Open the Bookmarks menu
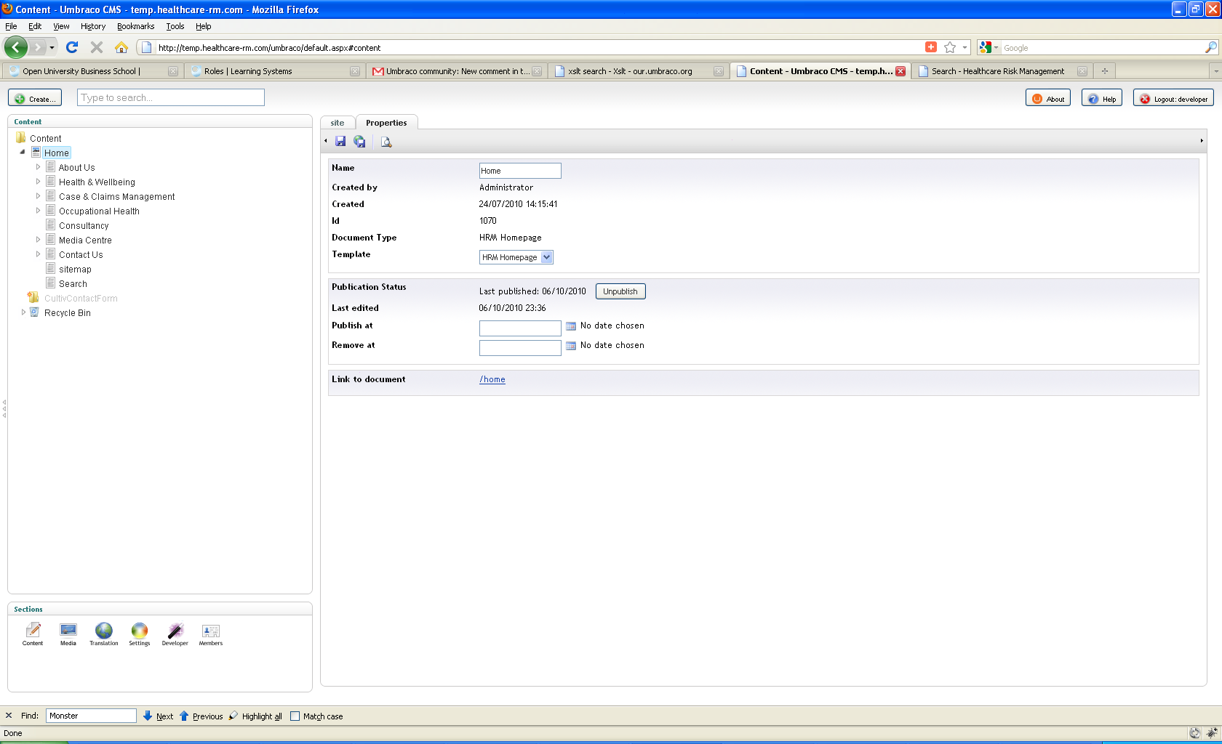This screenshot has width=1222, height=744. (x=135, y=26)
